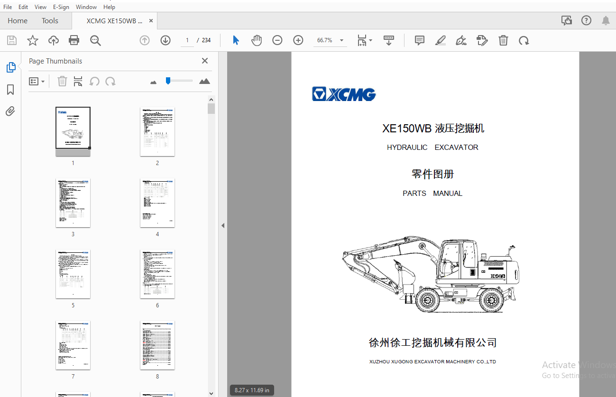Rotate the thumbnail clockwise
This screenshot has height=397, width=616.
[110, 81]
